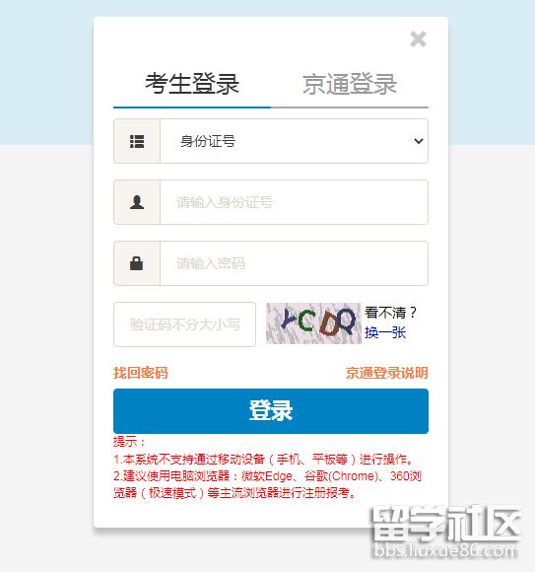535x572 pixels.
Task: Switch to the 京通登录 tab
Action: (350, 84)
